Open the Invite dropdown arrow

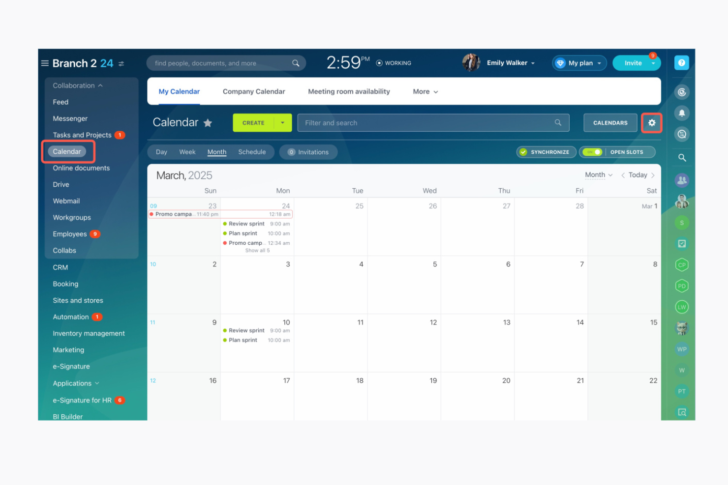[653, 63]
